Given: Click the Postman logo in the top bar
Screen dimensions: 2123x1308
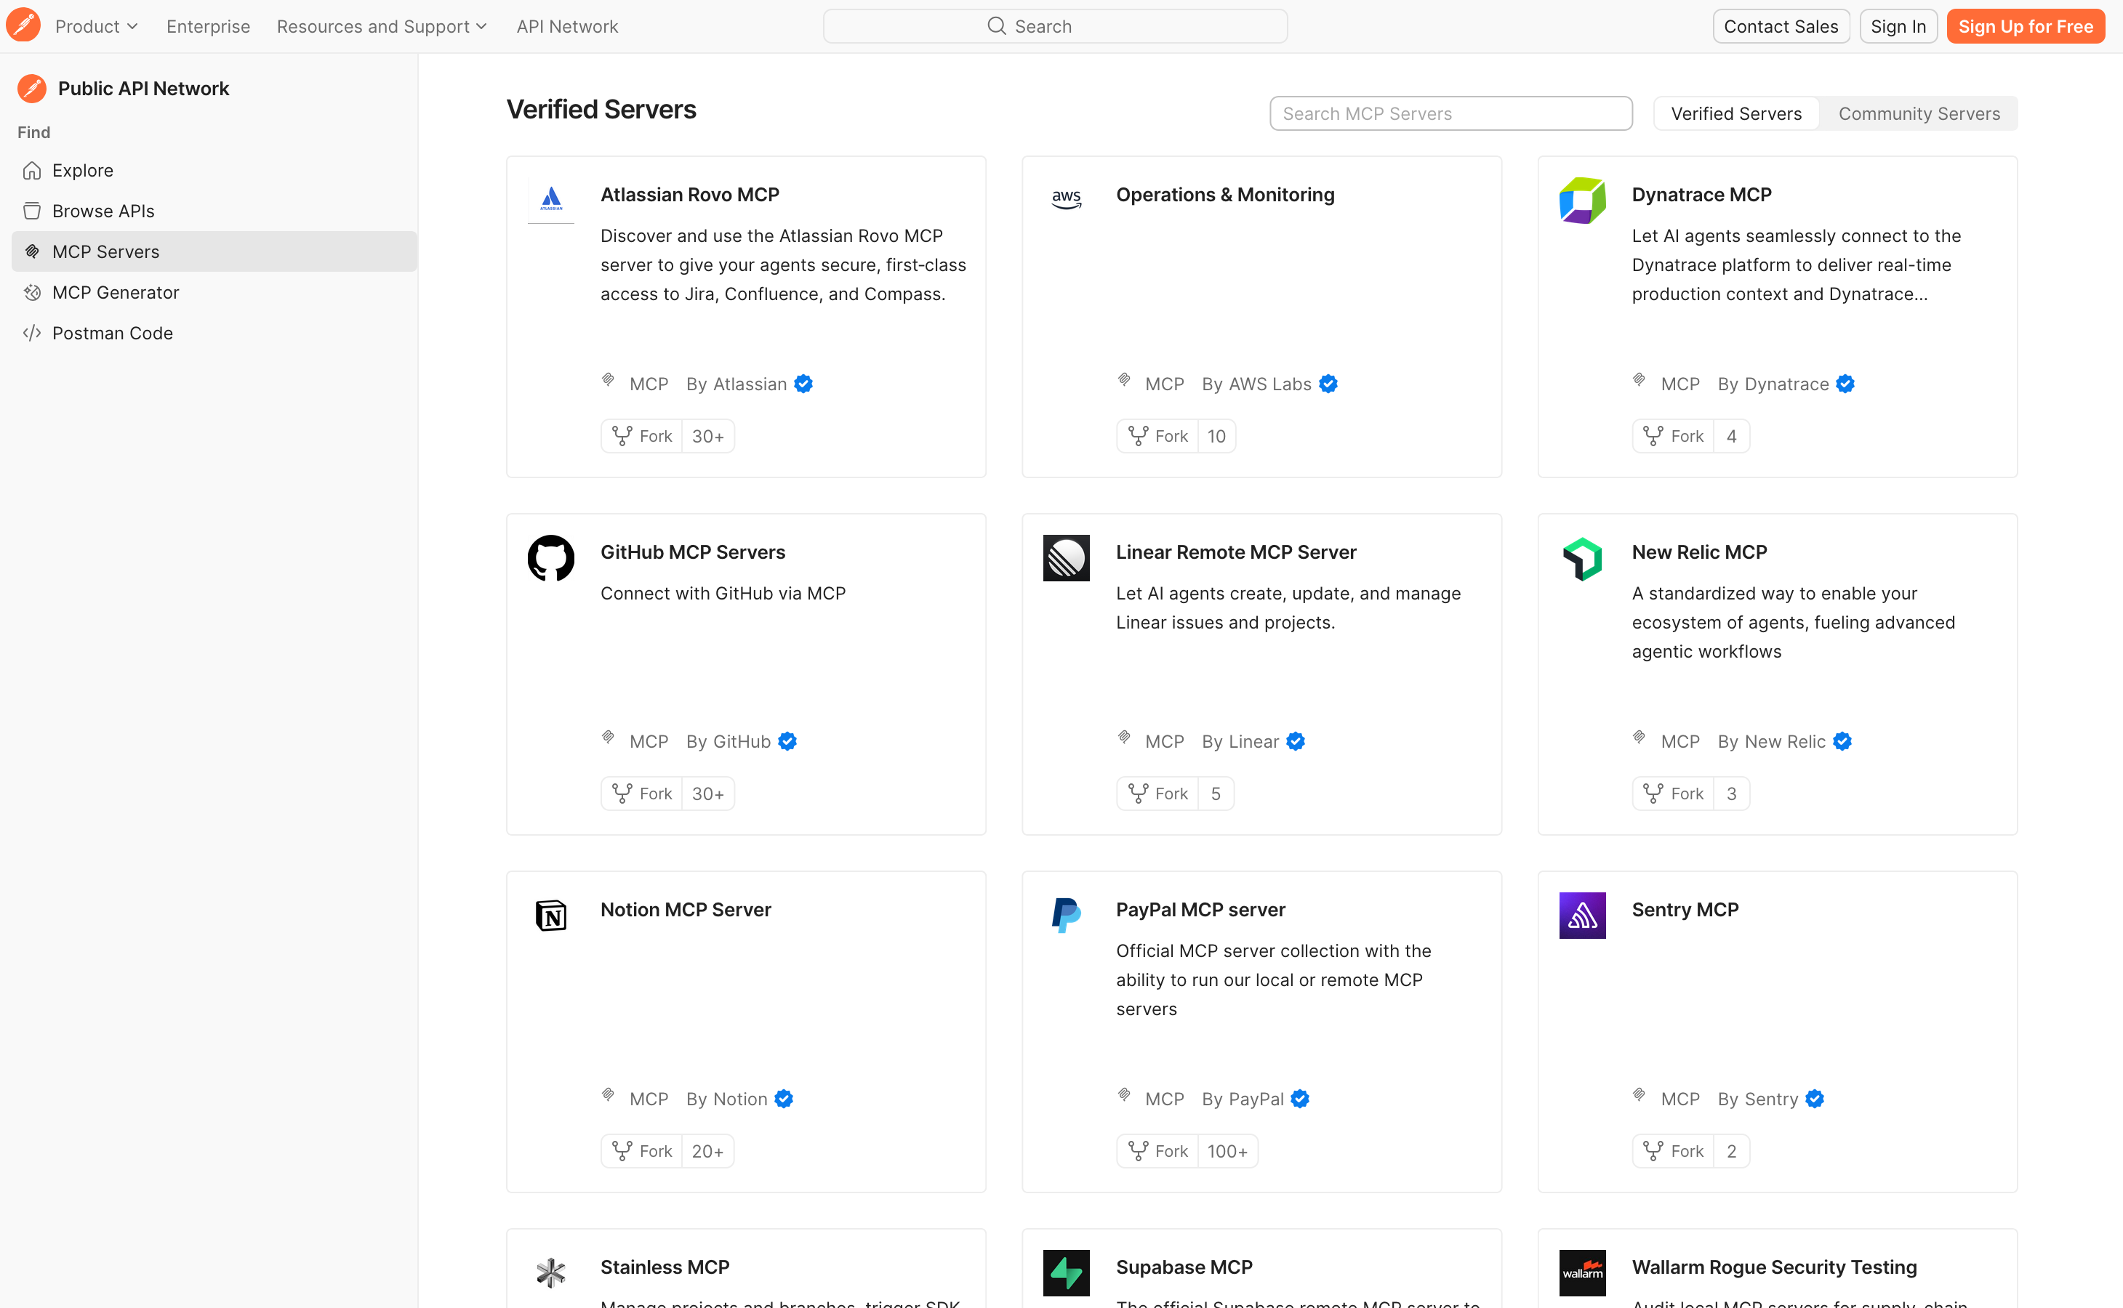Looking at the screenshot, I should point(23,26).
